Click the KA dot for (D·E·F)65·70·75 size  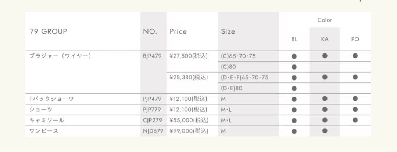point(325,77)
